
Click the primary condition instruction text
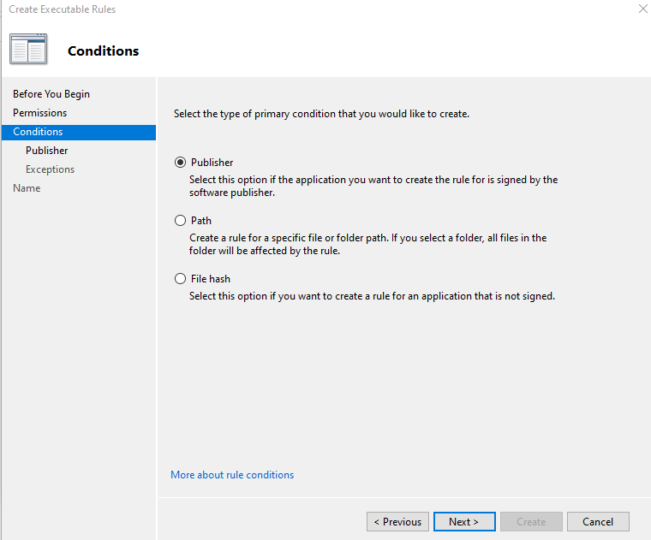point(321,114)
